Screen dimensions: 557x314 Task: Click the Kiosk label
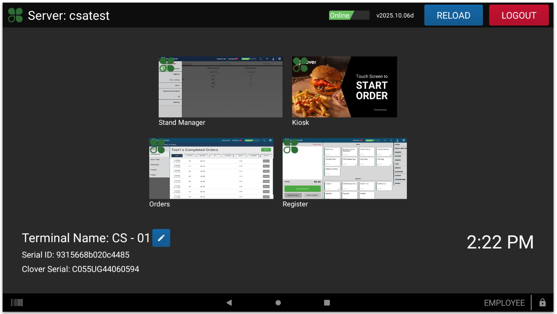click(300, 123)
